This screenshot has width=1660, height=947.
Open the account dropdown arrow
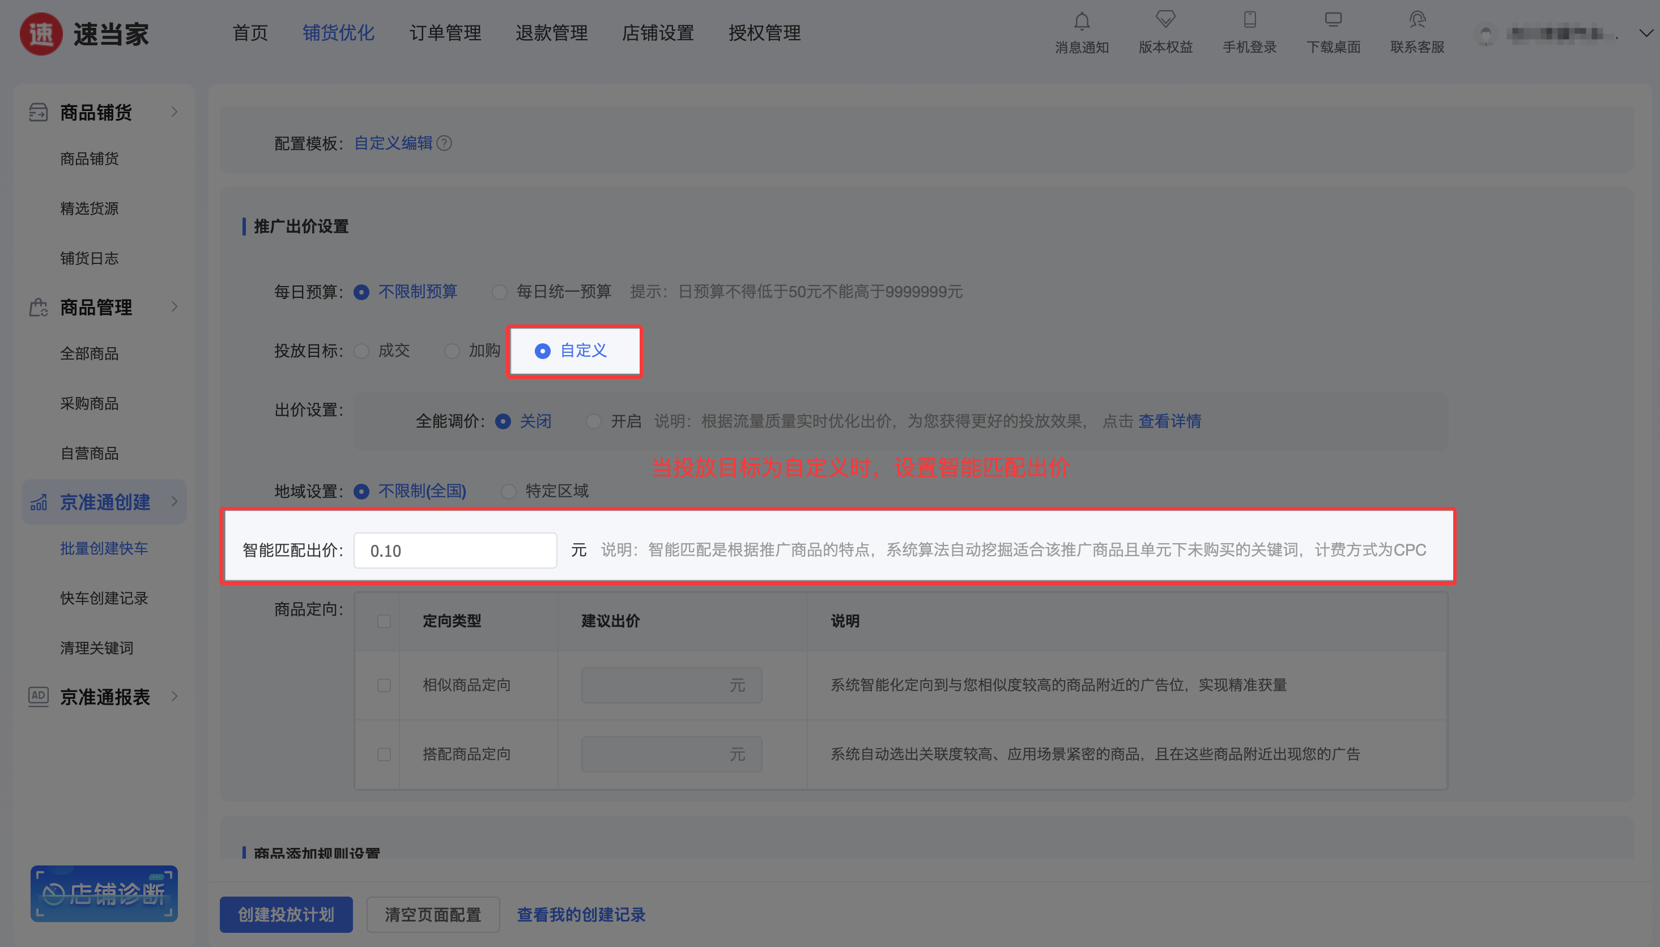(1646, 33)
